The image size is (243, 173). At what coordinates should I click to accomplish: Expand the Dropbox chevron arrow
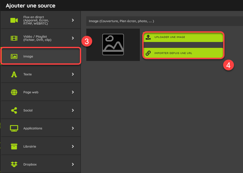[73, 164]
